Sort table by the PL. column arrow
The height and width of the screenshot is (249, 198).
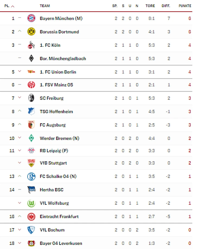13,6
